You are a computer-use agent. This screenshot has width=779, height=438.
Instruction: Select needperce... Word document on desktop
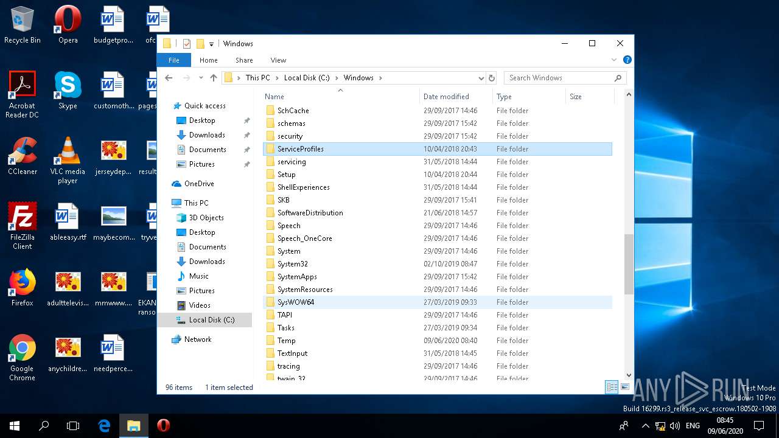tap(114, 353)
